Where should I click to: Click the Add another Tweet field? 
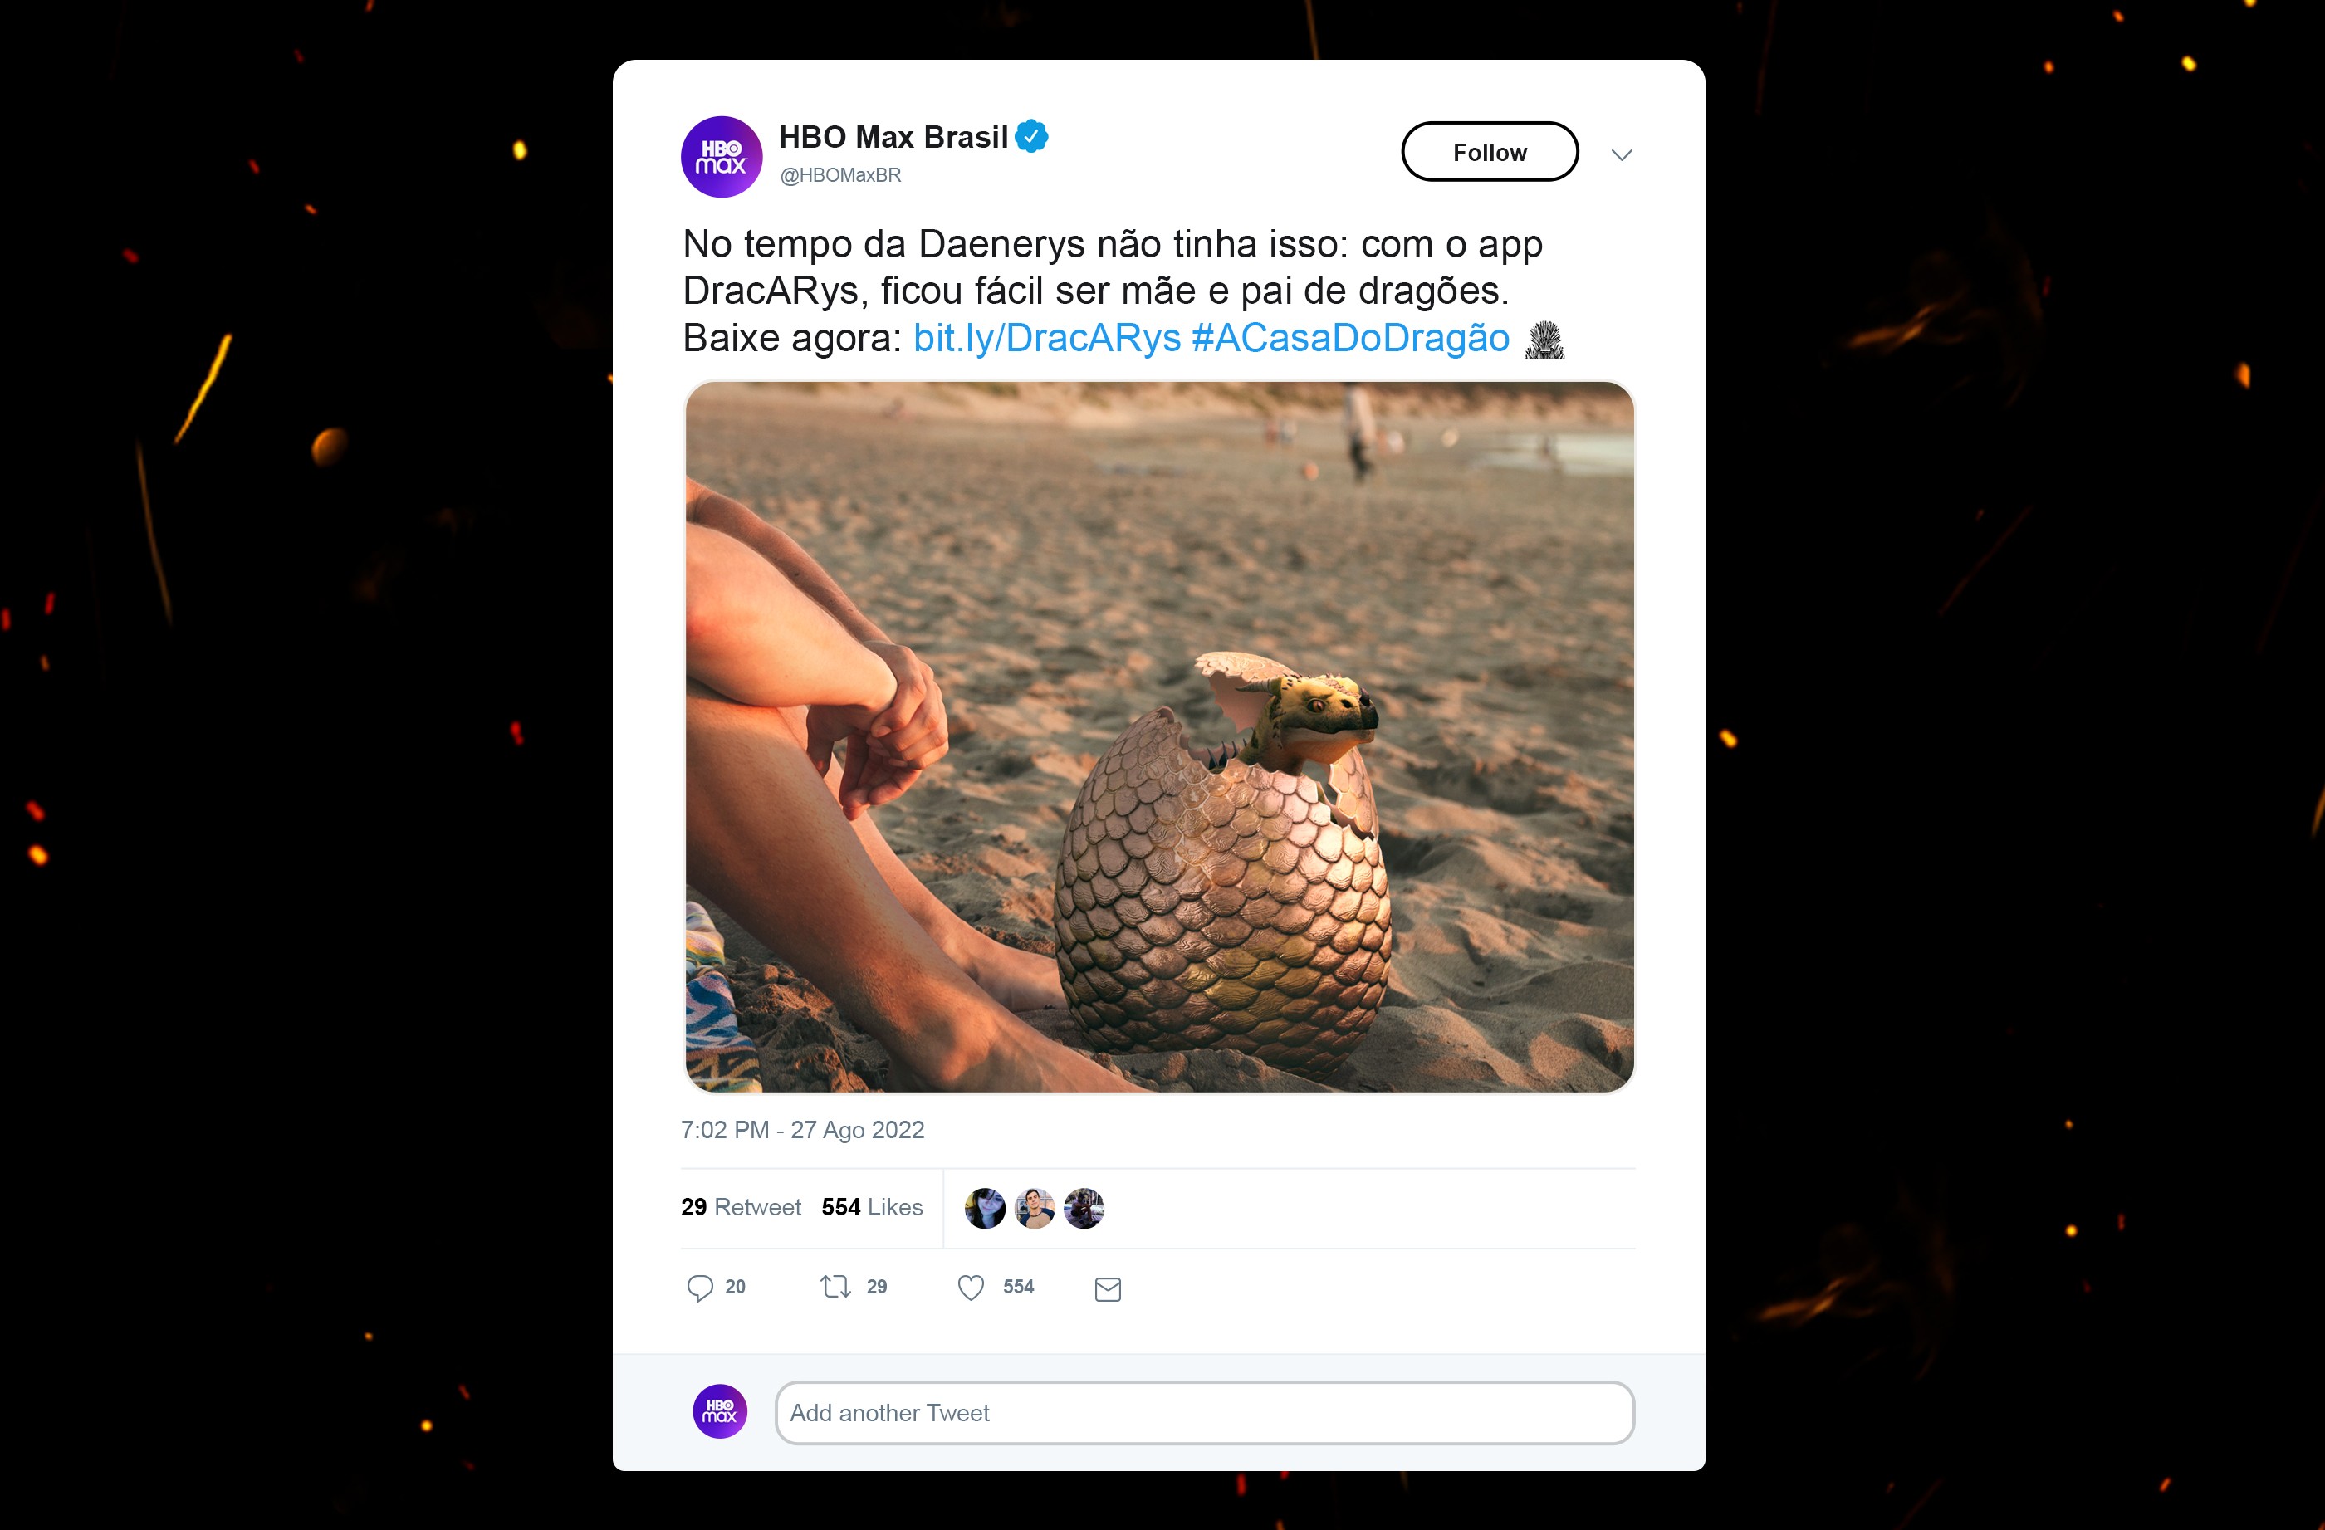pos(1202,1413)
